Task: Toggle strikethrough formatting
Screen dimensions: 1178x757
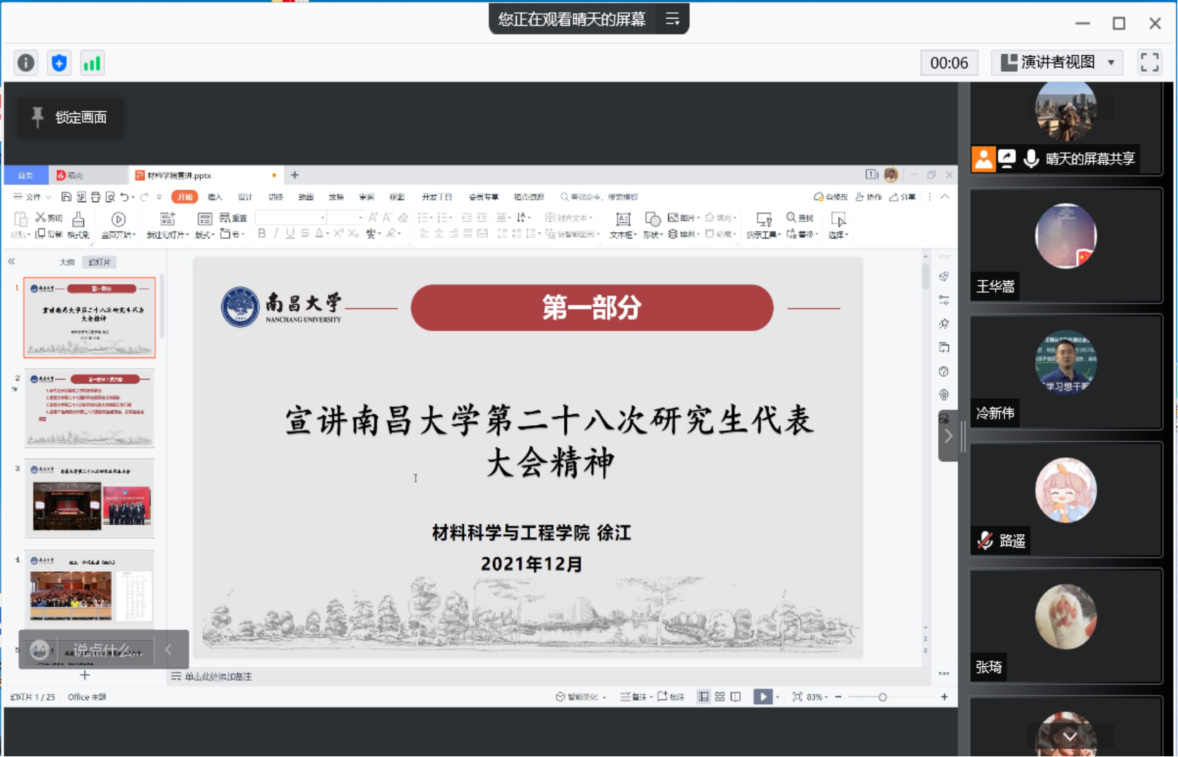Action: [305, 234]
